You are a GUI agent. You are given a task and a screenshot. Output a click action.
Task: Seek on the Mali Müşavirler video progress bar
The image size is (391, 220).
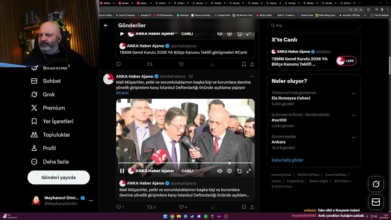(x=185, y=163)
